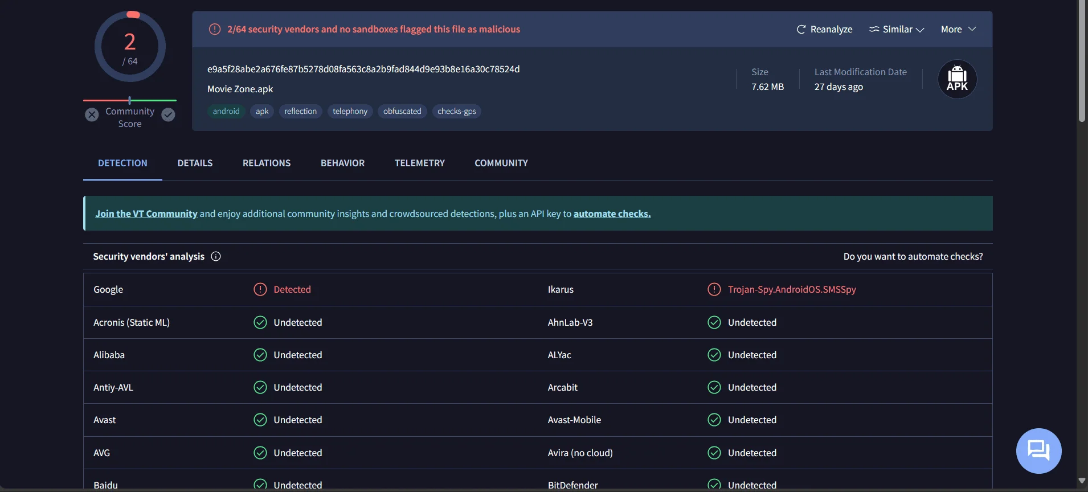Click the community score slider bar

(x=130, y=100)
